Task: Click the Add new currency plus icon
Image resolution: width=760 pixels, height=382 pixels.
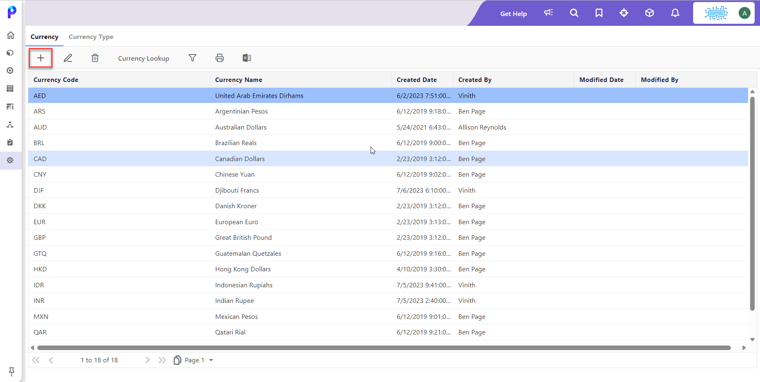Action: click(x=41, y=58)
